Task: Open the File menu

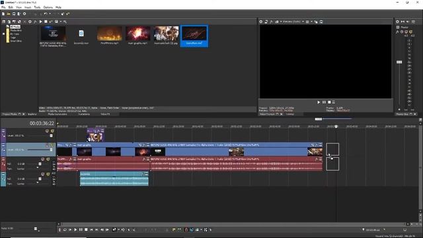Action: click(3, 7)
